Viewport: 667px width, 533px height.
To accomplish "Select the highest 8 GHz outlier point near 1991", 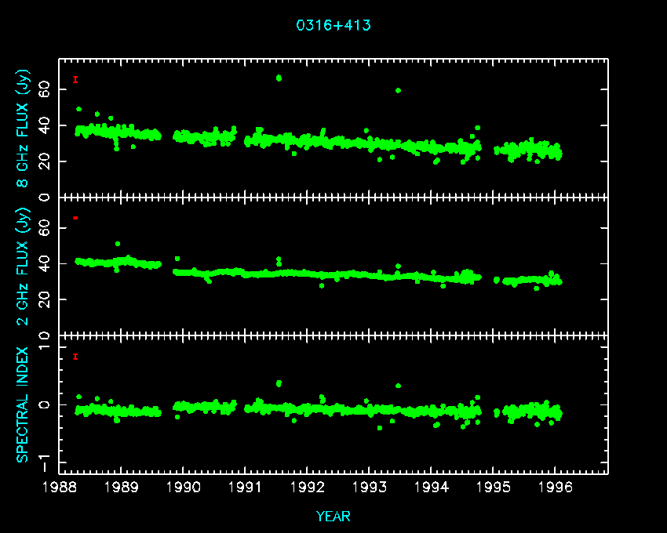I will (279, 78).
